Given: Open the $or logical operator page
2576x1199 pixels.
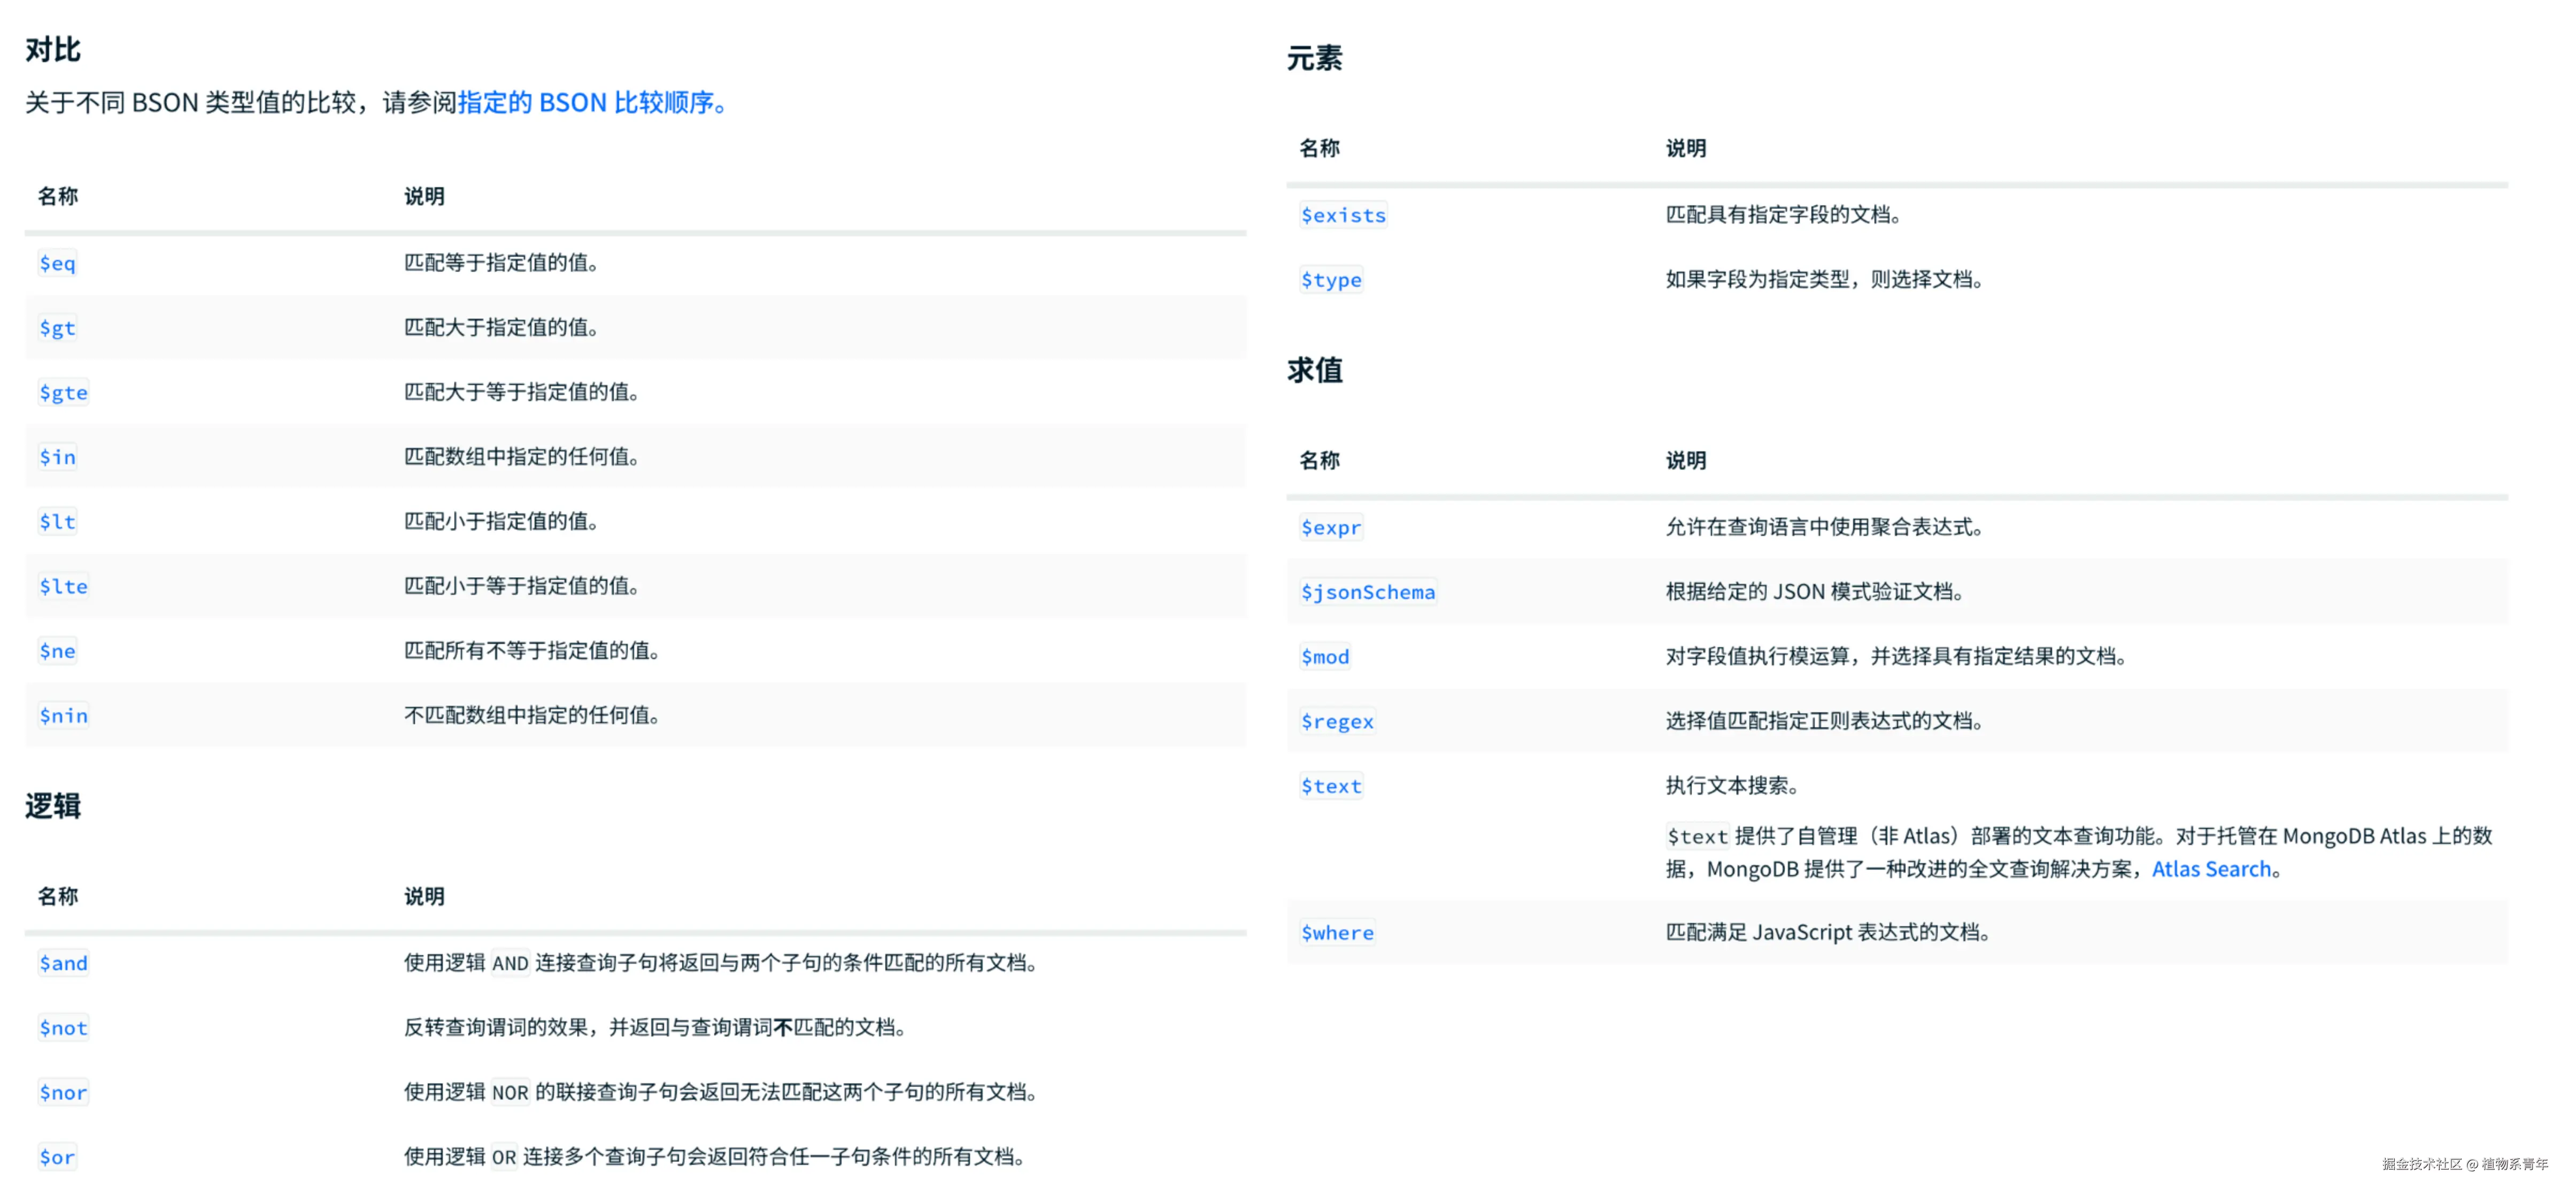Looking at the screenshot, I should pos(57,1156).
